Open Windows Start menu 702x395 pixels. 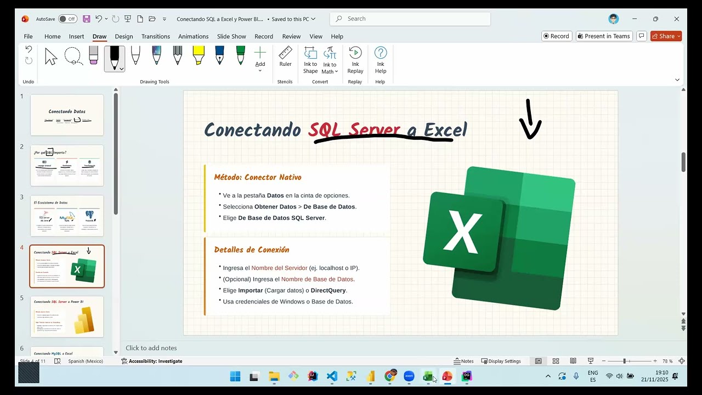pyautogui.click(x=235, y=376)
